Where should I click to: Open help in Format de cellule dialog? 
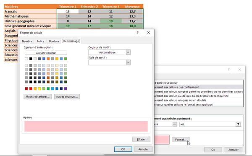[138, 33]
